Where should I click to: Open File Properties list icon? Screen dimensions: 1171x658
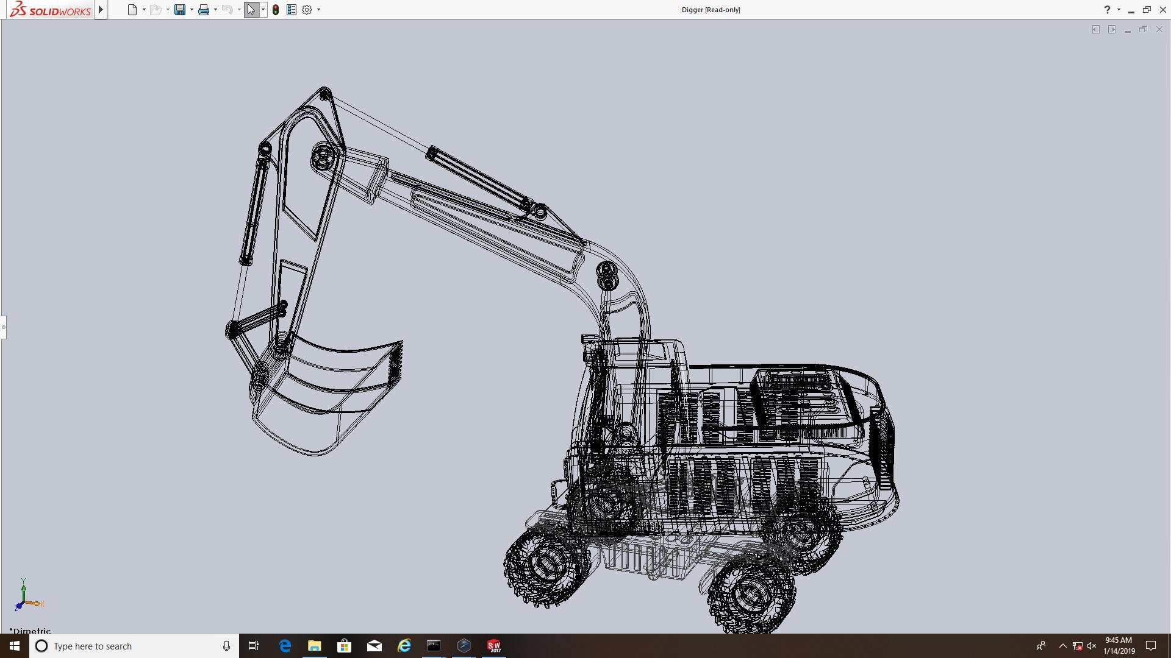[x=292, y=10]
